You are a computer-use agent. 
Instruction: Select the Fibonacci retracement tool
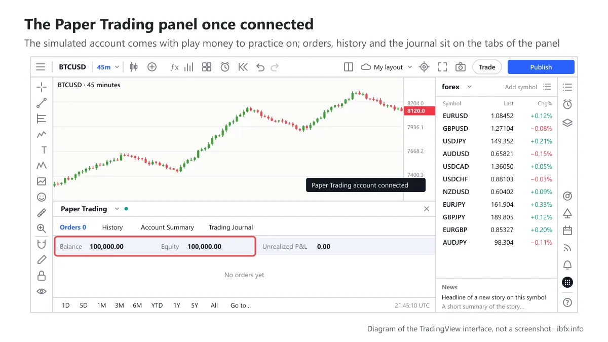click(42, 119)
